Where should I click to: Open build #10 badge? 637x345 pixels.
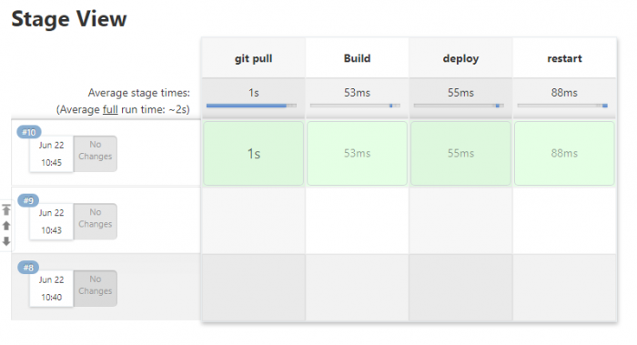(x=29, y=132)
